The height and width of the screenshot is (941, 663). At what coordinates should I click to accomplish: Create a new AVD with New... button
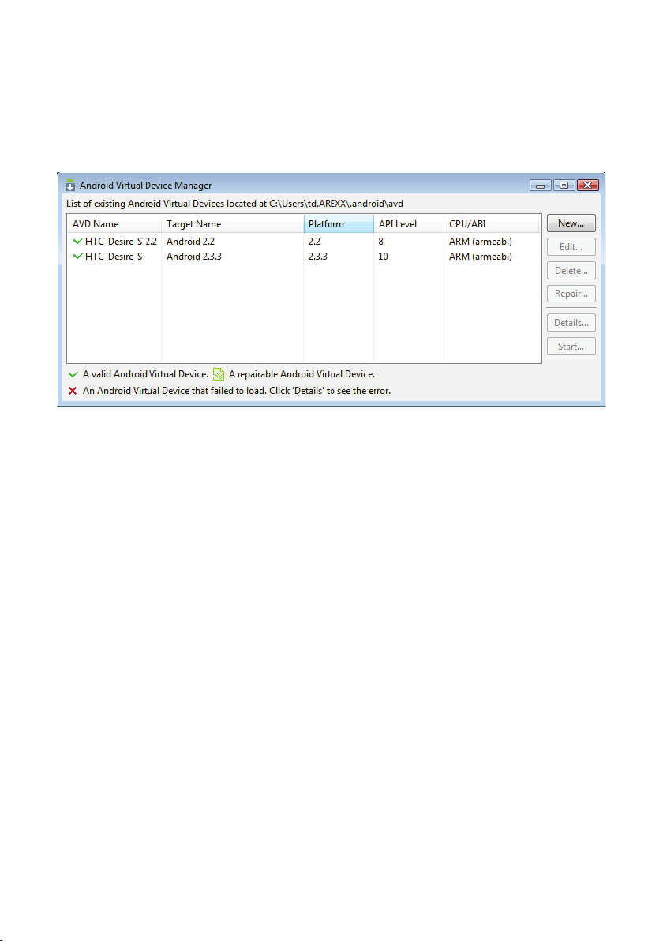click(x=571, y=223)
